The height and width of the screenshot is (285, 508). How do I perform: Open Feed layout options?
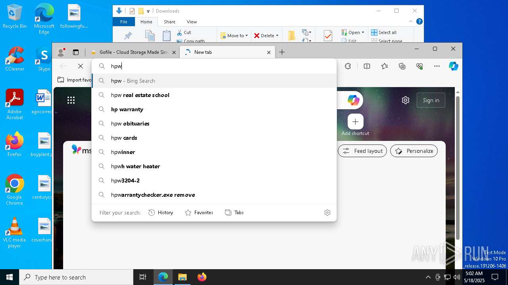click(362, 151)
